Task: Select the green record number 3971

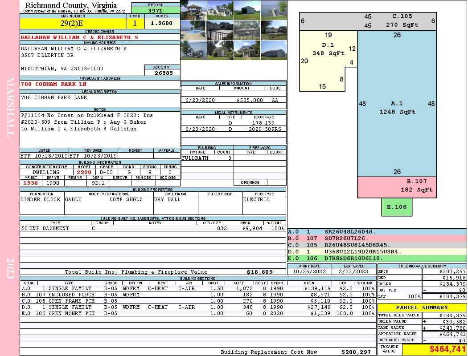Action: pos(156,10)
